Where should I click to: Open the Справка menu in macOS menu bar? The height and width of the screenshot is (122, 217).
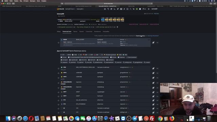(44, 1)
